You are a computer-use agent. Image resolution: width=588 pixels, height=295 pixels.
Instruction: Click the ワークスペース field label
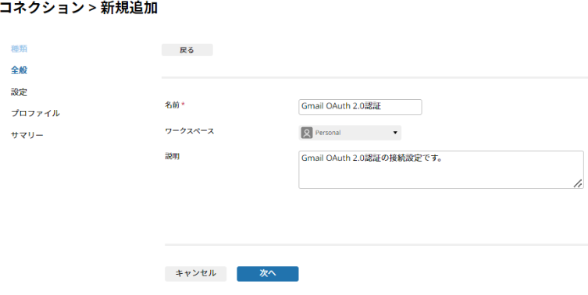tap(190, 131)
